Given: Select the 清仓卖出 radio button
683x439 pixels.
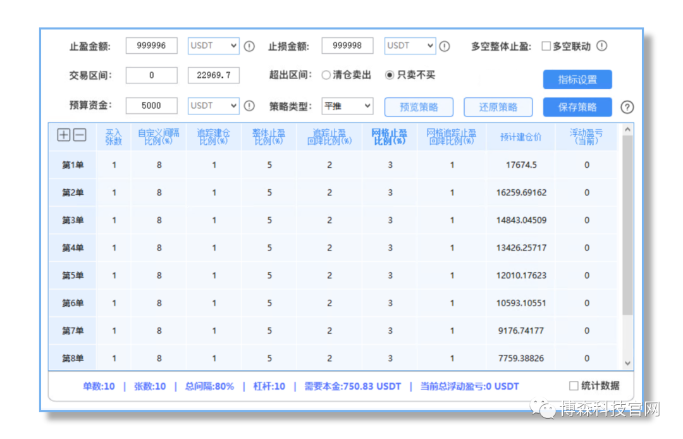Looking at the screenshot, I should tap(326, 75).
